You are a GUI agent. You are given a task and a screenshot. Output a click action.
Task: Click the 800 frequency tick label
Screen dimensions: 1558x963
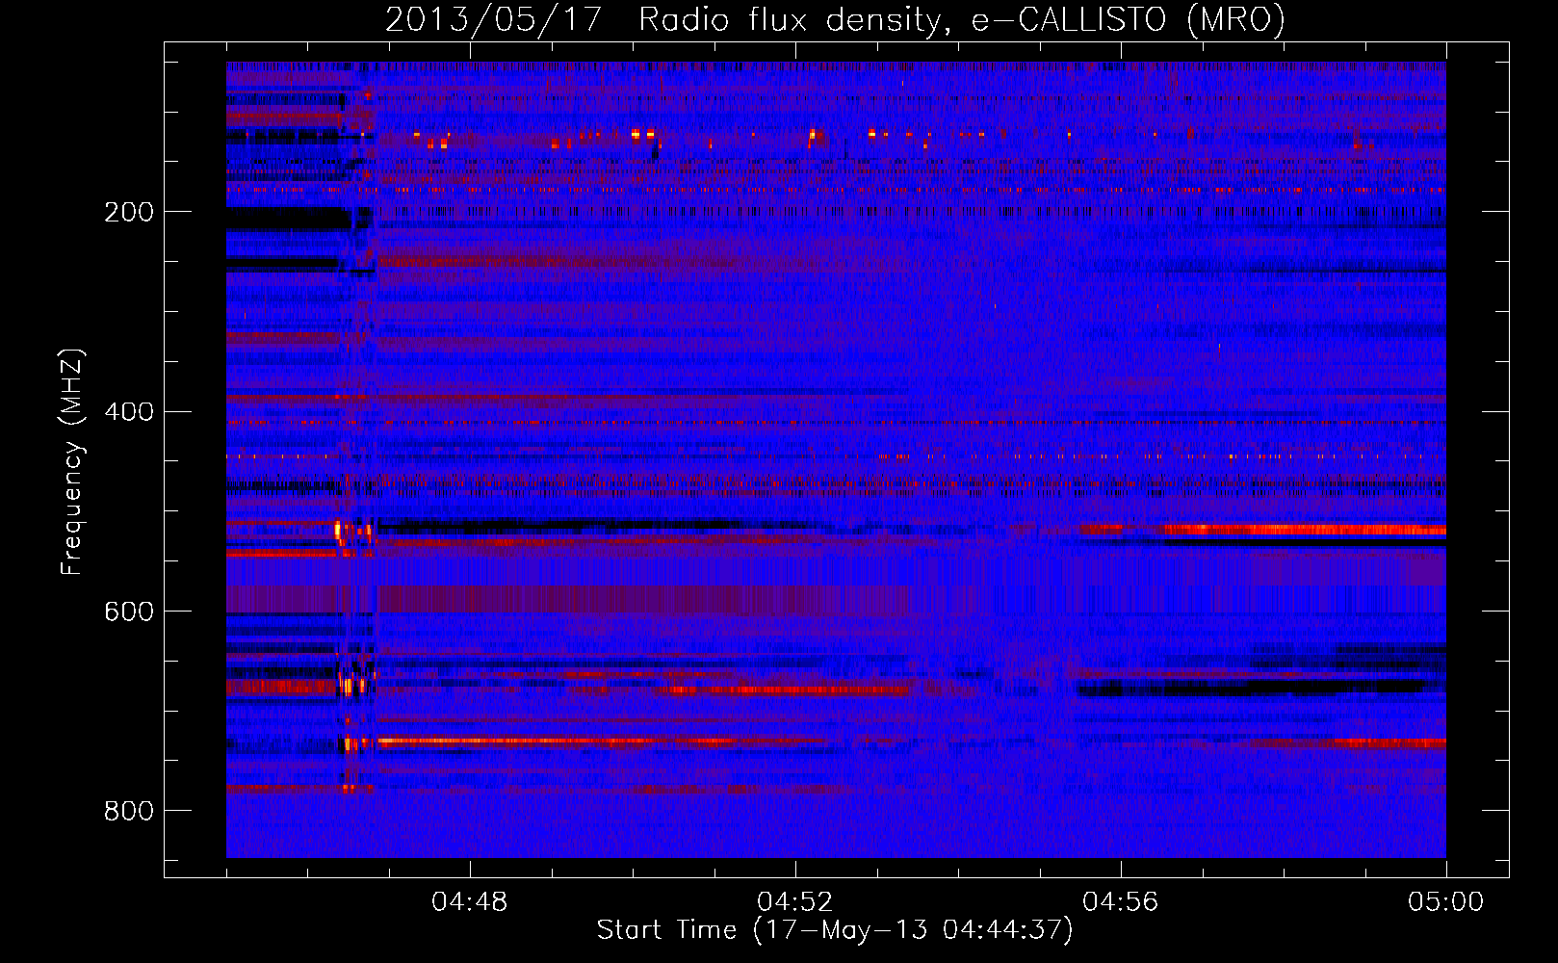pyautogui.click(x=129, y=811)
